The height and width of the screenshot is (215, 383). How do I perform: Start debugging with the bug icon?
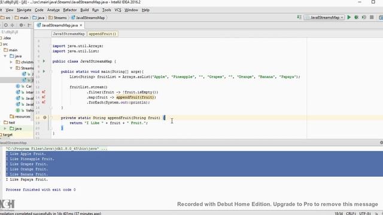[357, 17]
